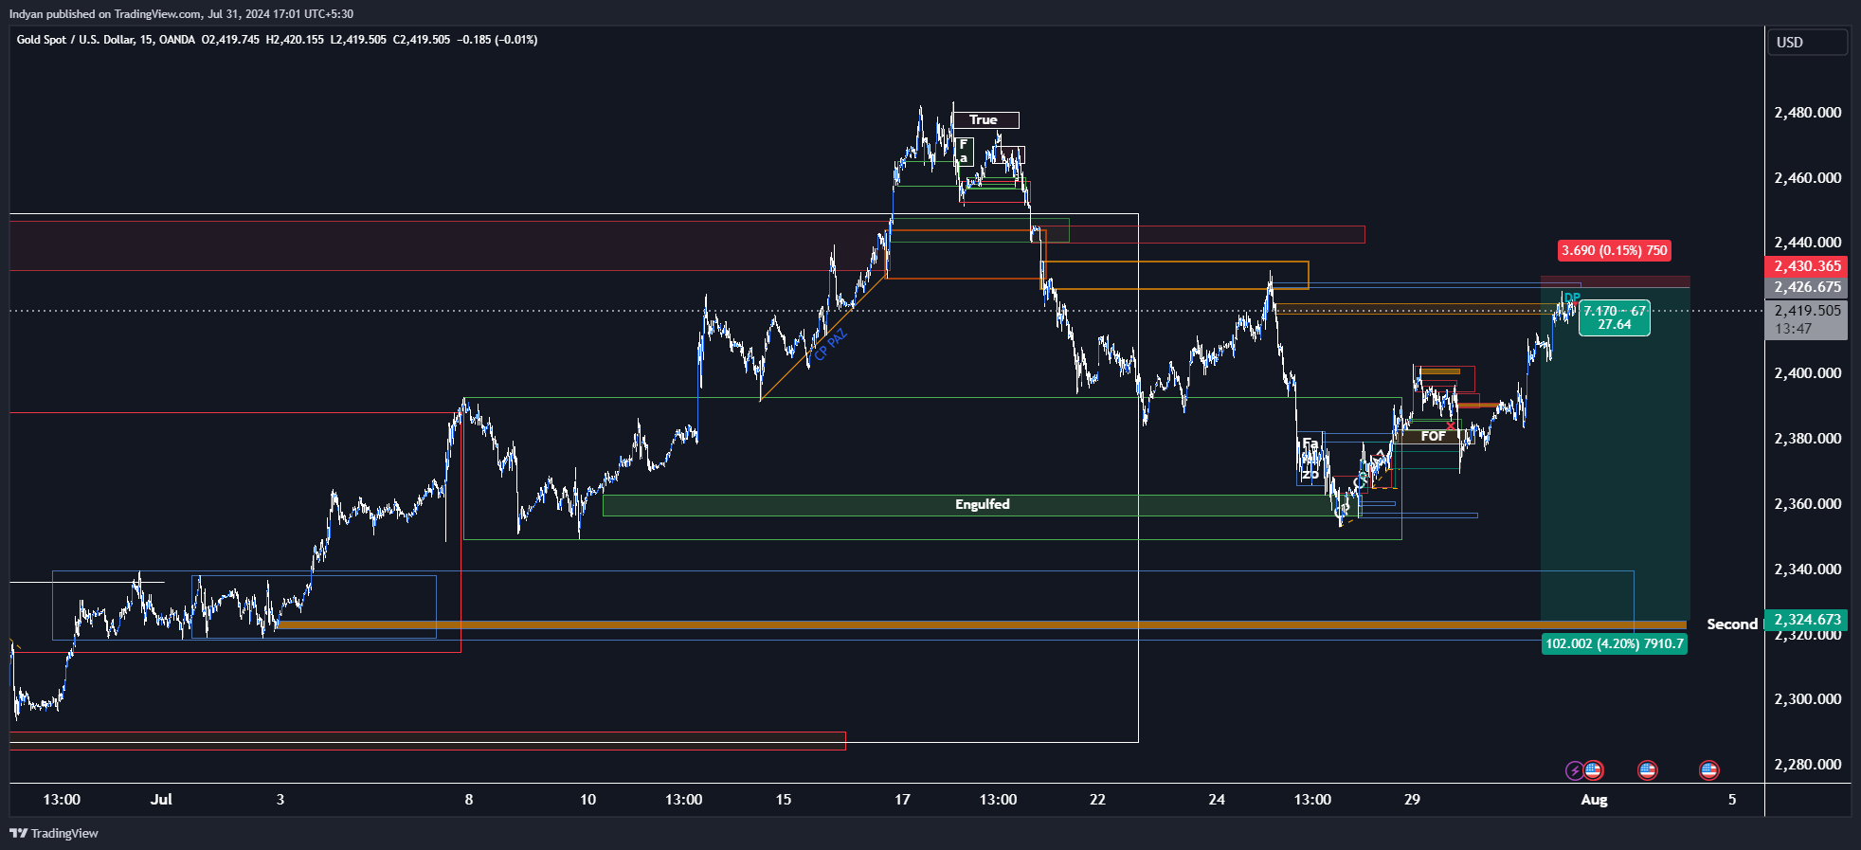Click the entry price label 2,426.675
Viewport: 1861px width, 850px height.
click(x=1806, y=287)
